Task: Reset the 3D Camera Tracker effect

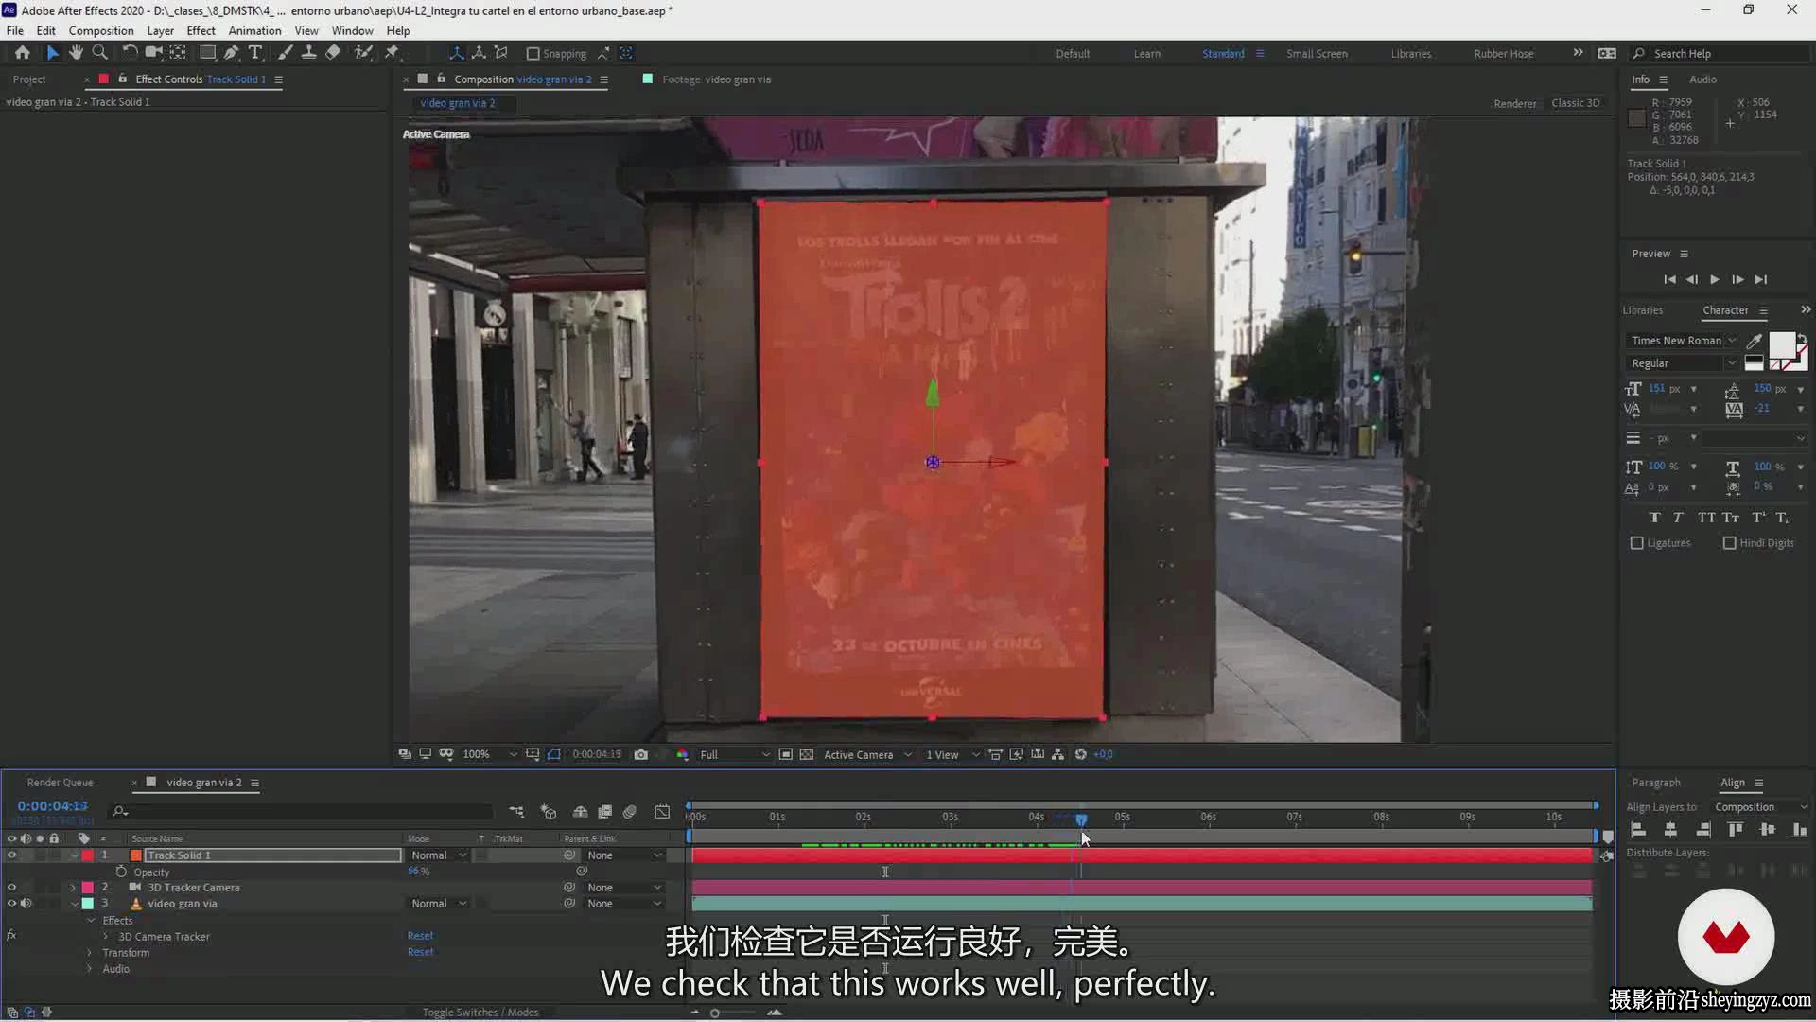Action: point(420,936)
